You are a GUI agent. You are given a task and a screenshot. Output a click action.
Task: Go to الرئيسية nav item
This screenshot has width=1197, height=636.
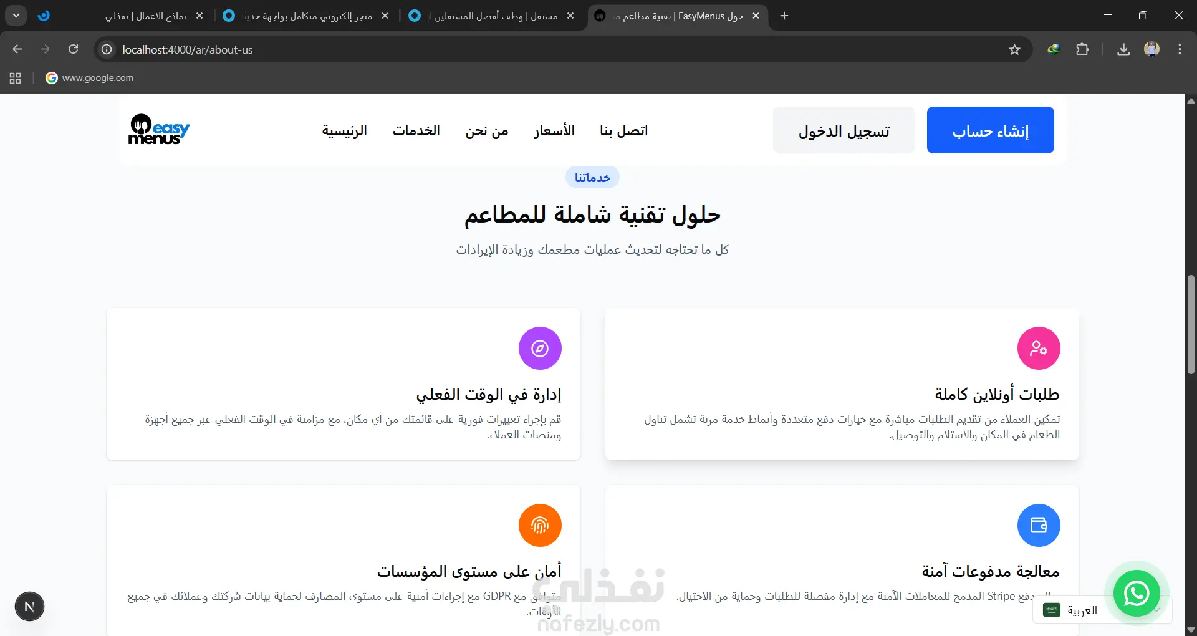click(x=344, y=130)
